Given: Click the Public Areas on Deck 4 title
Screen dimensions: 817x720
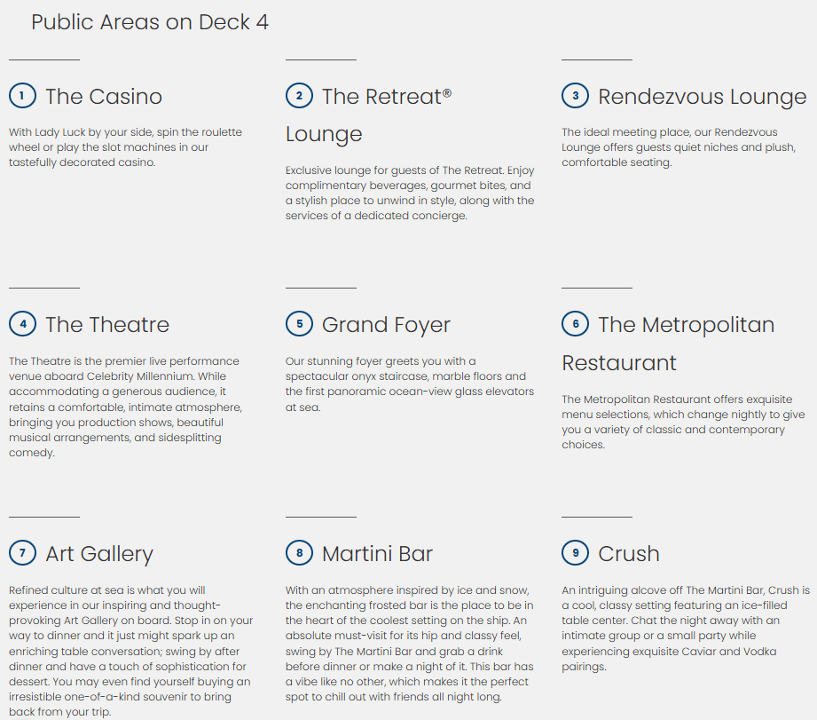Looking at the screenshot, I should (150, 22).
